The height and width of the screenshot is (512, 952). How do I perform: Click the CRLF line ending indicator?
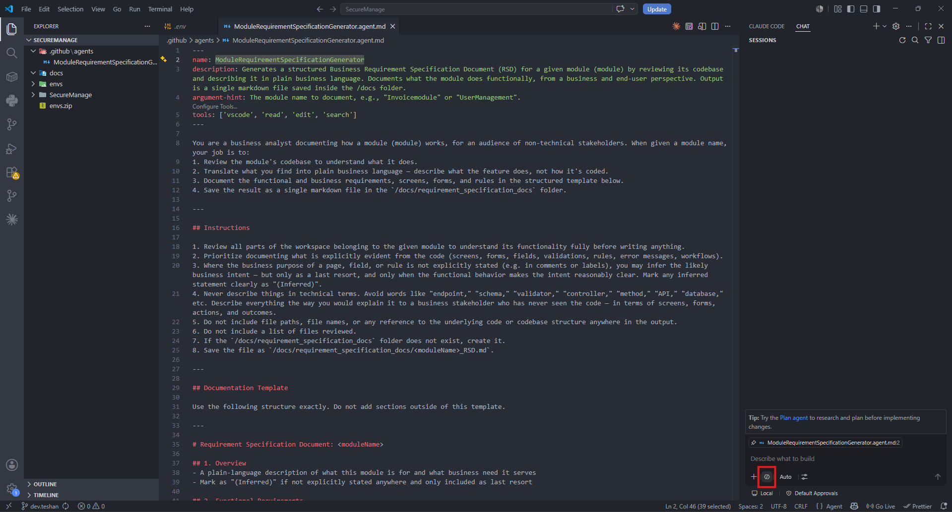pos(801,506)
